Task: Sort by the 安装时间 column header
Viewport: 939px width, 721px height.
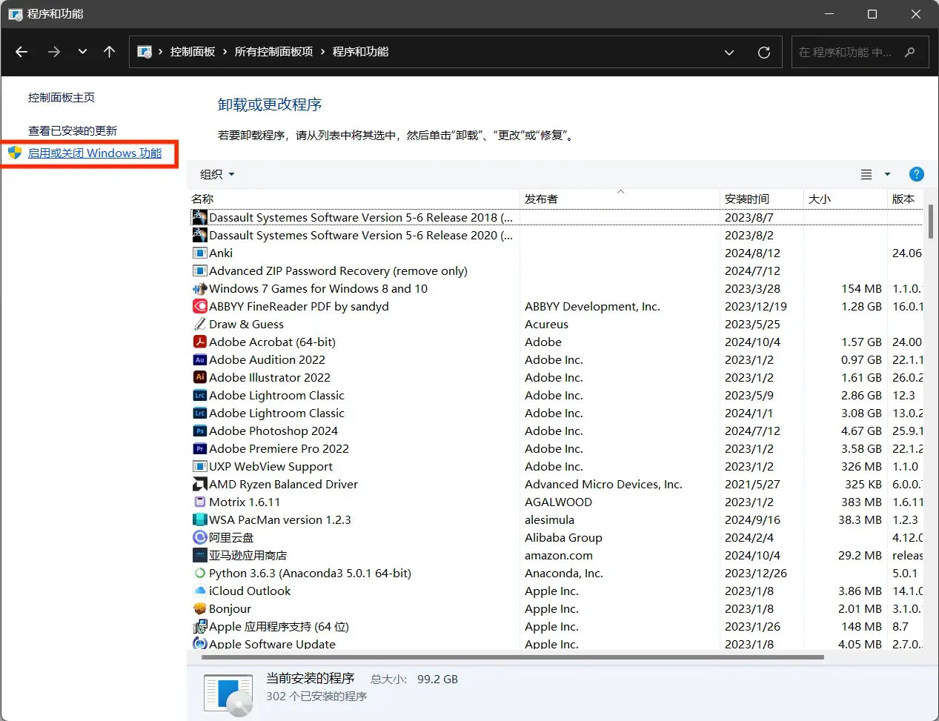Action: pyautogui.click(x=761, y=199)
